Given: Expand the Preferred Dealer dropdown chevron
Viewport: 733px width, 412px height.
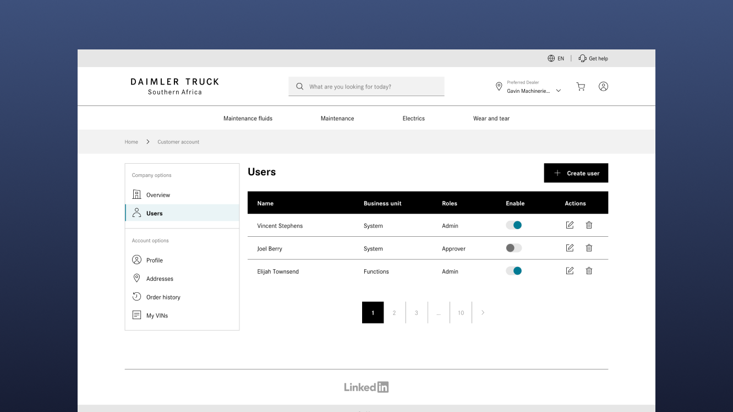Looking at the screenshot, I should (559, 91).
